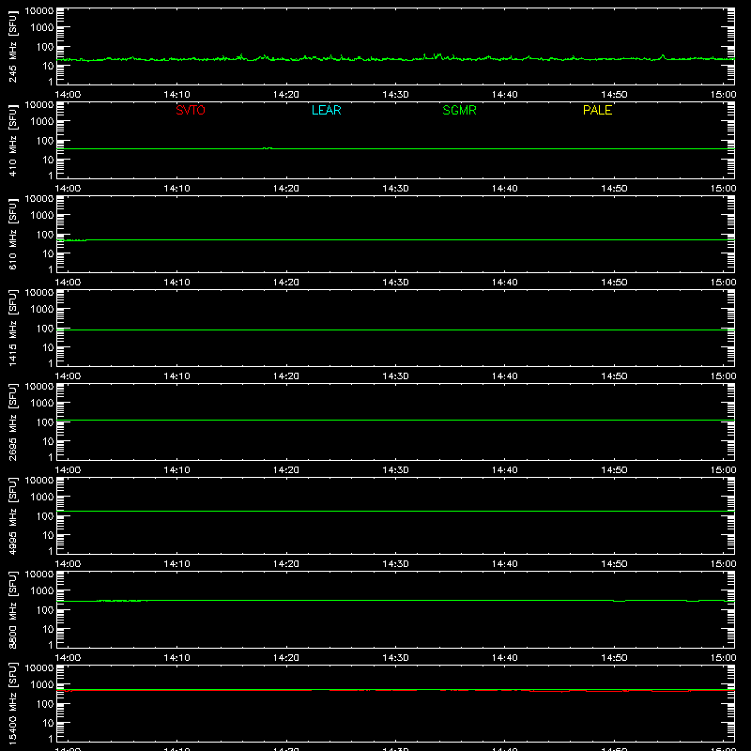Click the 1000 y-axis value of the 410 MHz plot
Screen dimensions: 751x751
(x=42, y=121)
